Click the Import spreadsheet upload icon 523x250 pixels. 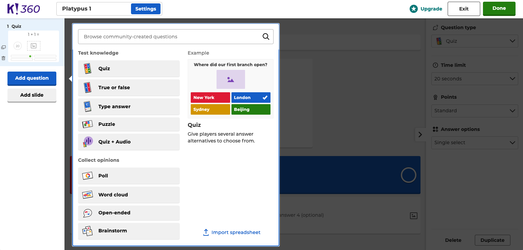[x=206, y=232]
